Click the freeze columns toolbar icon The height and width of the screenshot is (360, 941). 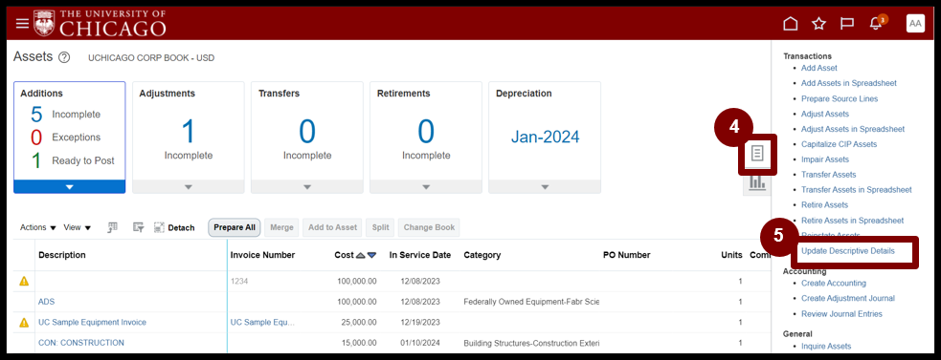click(112, 227)
